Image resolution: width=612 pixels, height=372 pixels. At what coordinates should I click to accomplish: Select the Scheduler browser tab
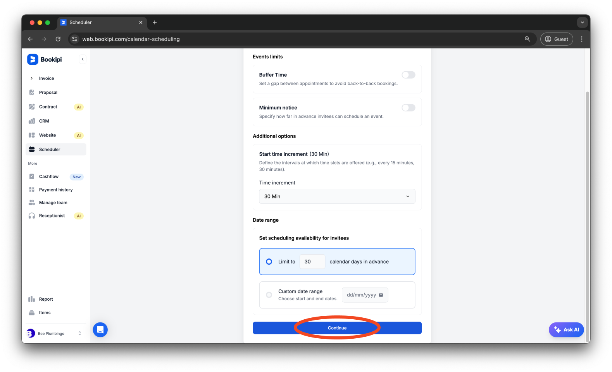(x=102, y=22)
